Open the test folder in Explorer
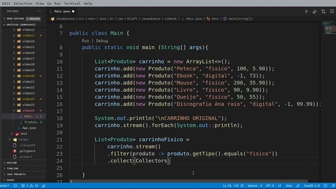Image resolution: width=336 pixels, height=189 pixels. [x=24, y=134]
